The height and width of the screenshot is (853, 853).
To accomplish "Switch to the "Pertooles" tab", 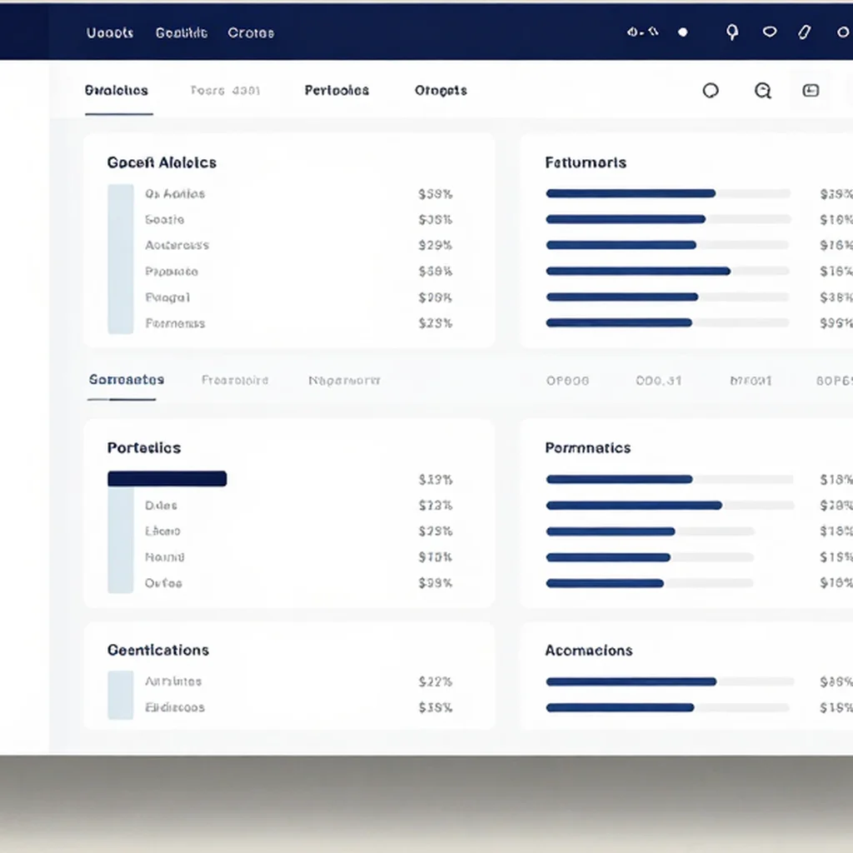I will click(337, 90).
